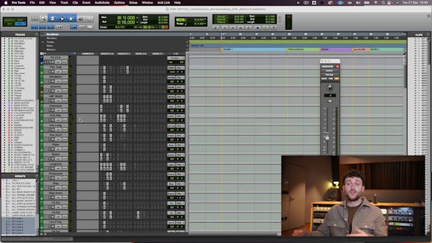
Task: Toggle Grid edit mode
Action: (21, 24)
